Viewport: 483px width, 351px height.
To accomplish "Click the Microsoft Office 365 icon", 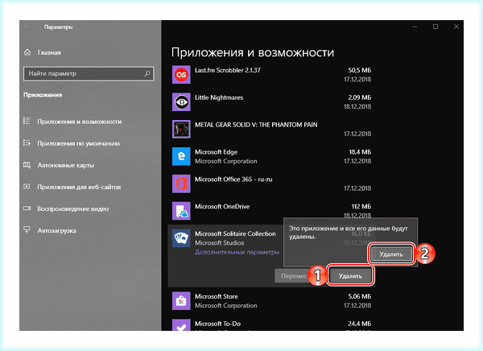I will point(181,184).
